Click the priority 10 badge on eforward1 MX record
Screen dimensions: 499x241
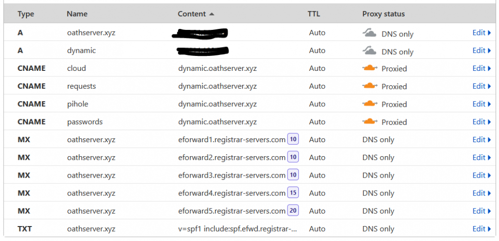point(293,139)
